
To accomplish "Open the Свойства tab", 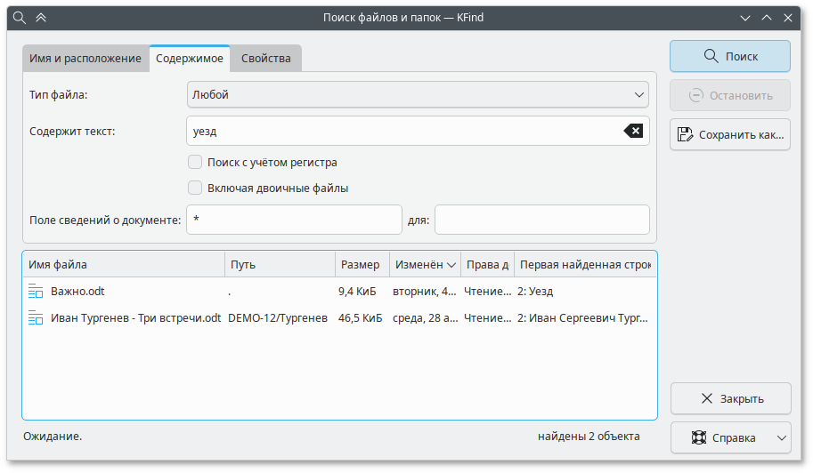I will point(265,59).
